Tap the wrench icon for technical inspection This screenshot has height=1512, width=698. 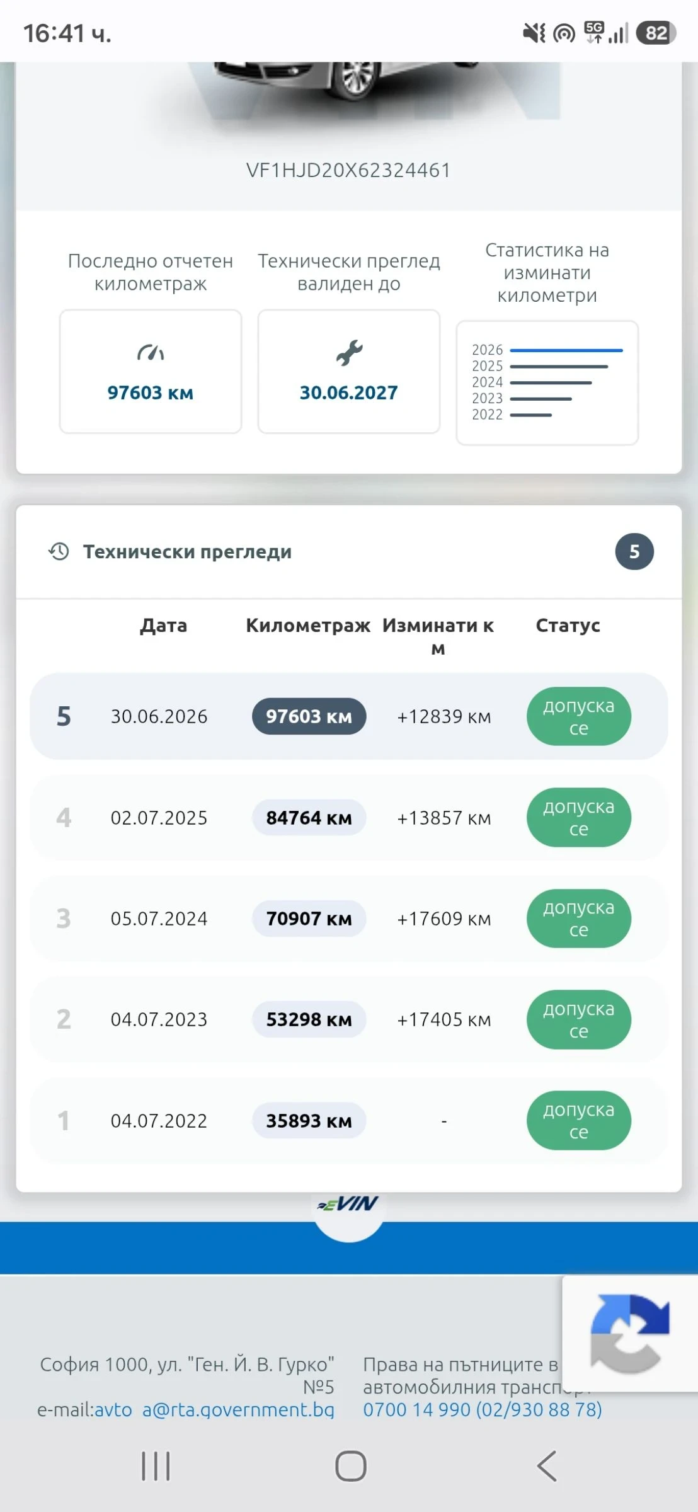[349, 353]
